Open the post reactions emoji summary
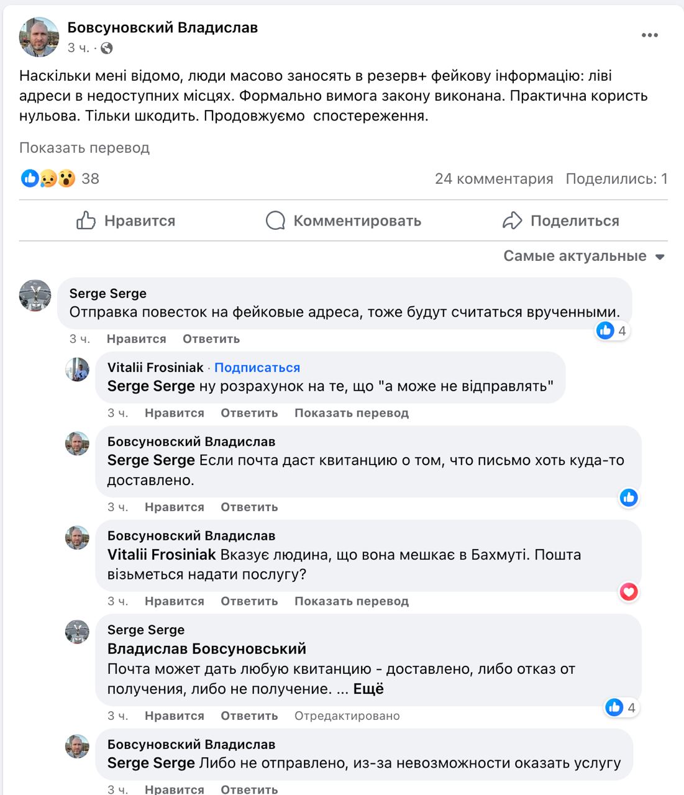 (48, 179)
